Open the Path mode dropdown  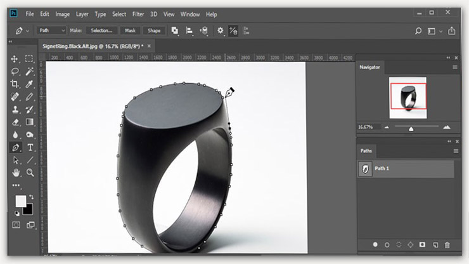[x=52, y=30]
